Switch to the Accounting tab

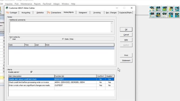(26, 13)
